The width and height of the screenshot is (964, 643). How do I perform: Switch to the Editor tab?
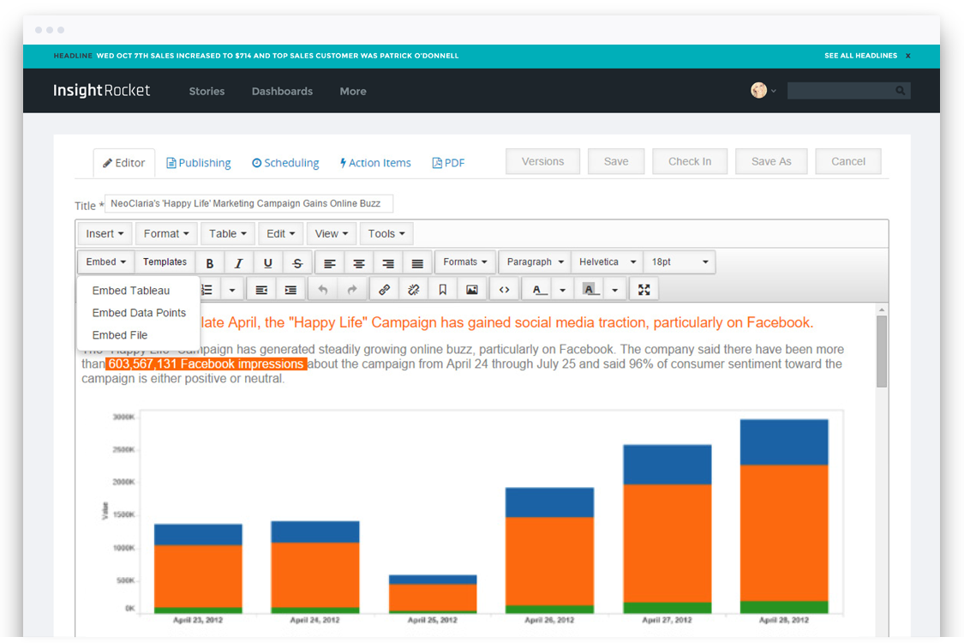pyautogui.click(x=123, y=163)
